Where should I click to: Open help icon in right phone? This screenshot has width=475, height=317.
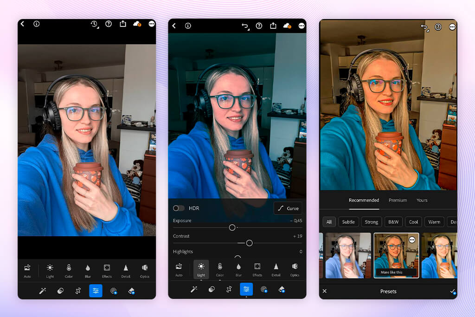[x=438, y=27]
